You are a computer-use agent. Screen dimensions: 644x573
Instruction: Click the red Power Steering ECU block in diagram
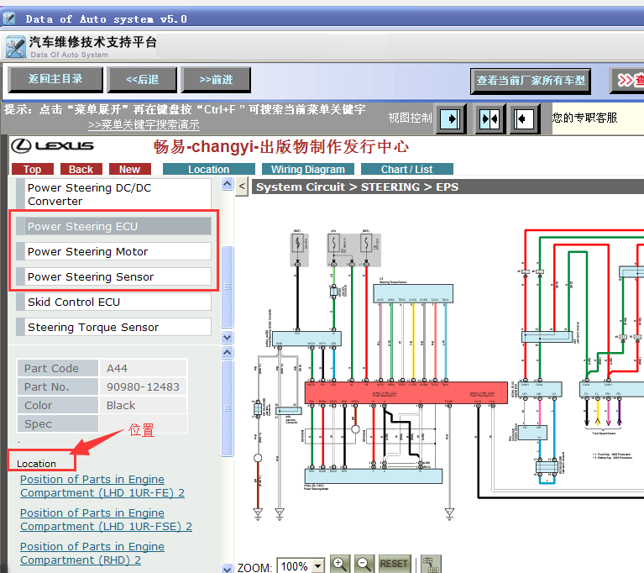click(406, 392)
